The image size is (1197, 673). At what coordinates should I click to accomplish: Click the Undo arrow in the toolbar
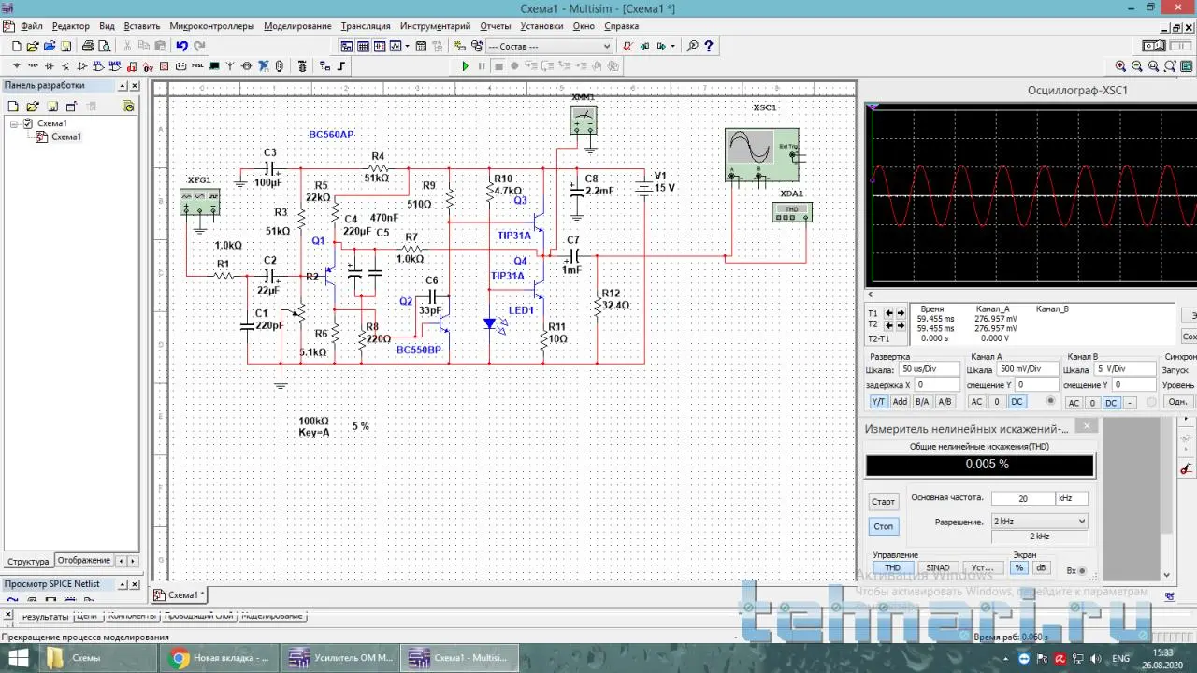(181, 46)
